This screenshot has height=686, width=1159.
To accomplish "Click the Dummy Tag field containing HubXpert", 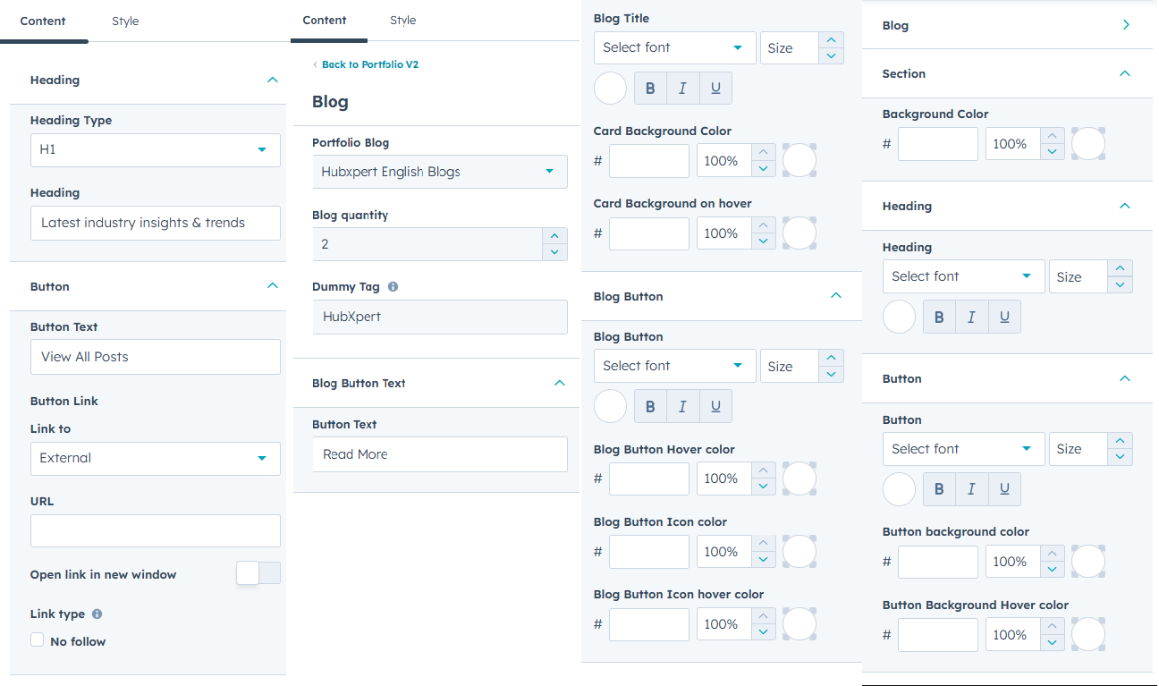I will point(440,317).
